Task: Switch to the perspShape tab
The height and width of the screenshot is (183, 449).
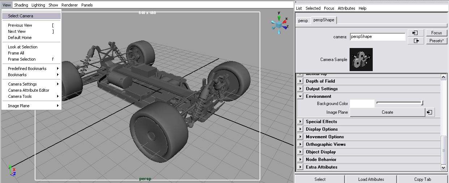Action: pyautogui.click(x=324, y=20)
